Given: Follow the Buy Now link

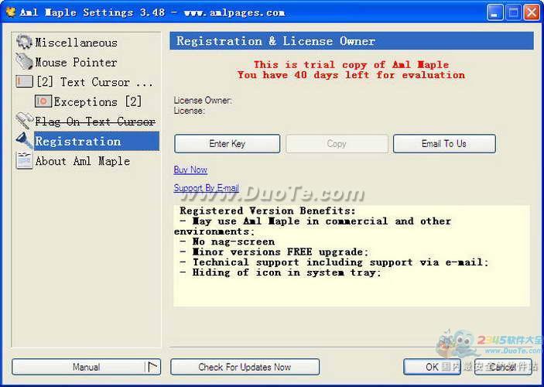Looking at the screenshot, I should point(190,170).
